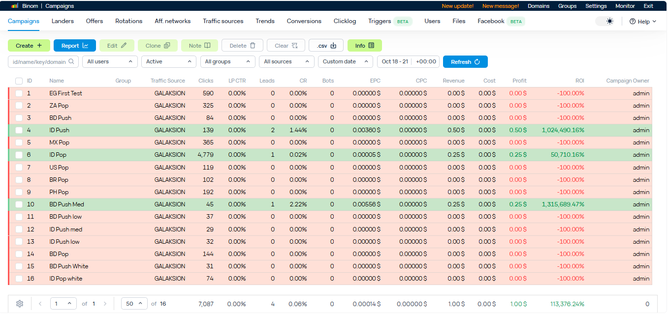This screenshot has width=668, height=314.
Task: Open the Report button
Action: (x=75, y=46)
